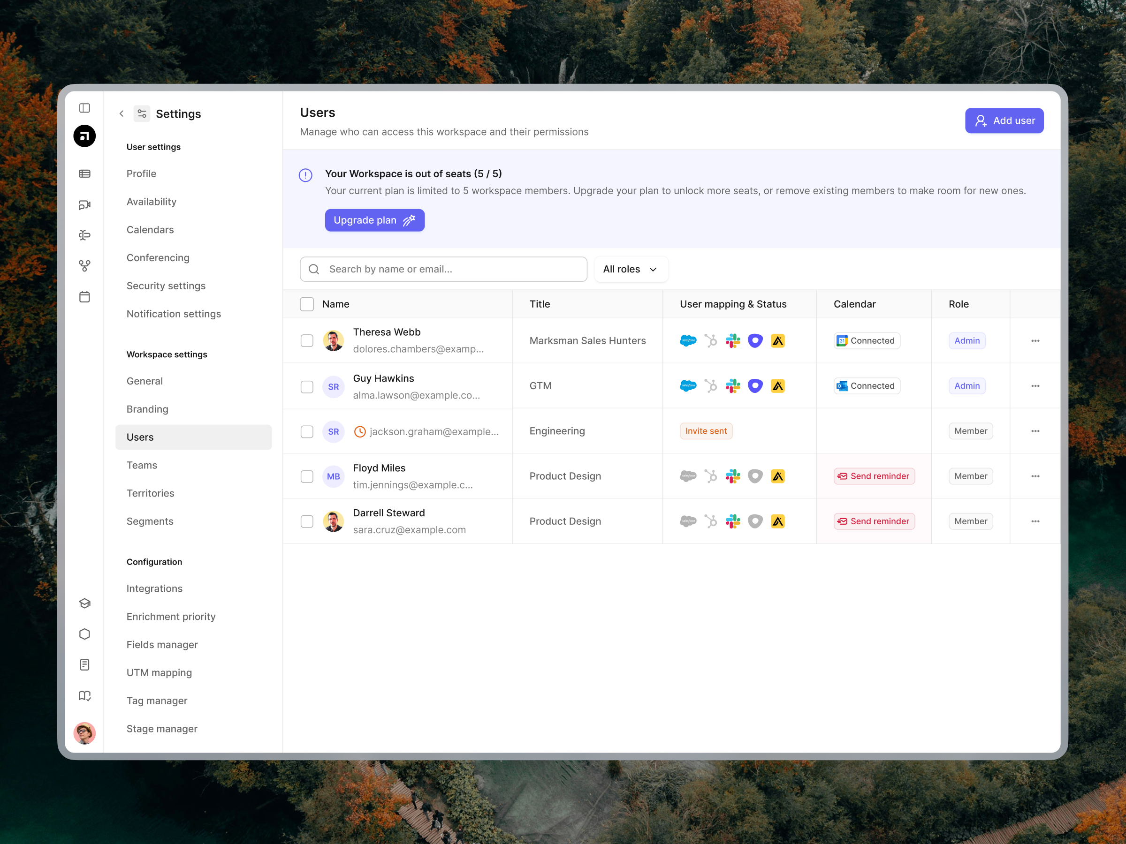Check the checkbox next to Guy Hawkins
Image resolution: width=1126 pixels, height=844 pixels.
(x=307, y=386)
